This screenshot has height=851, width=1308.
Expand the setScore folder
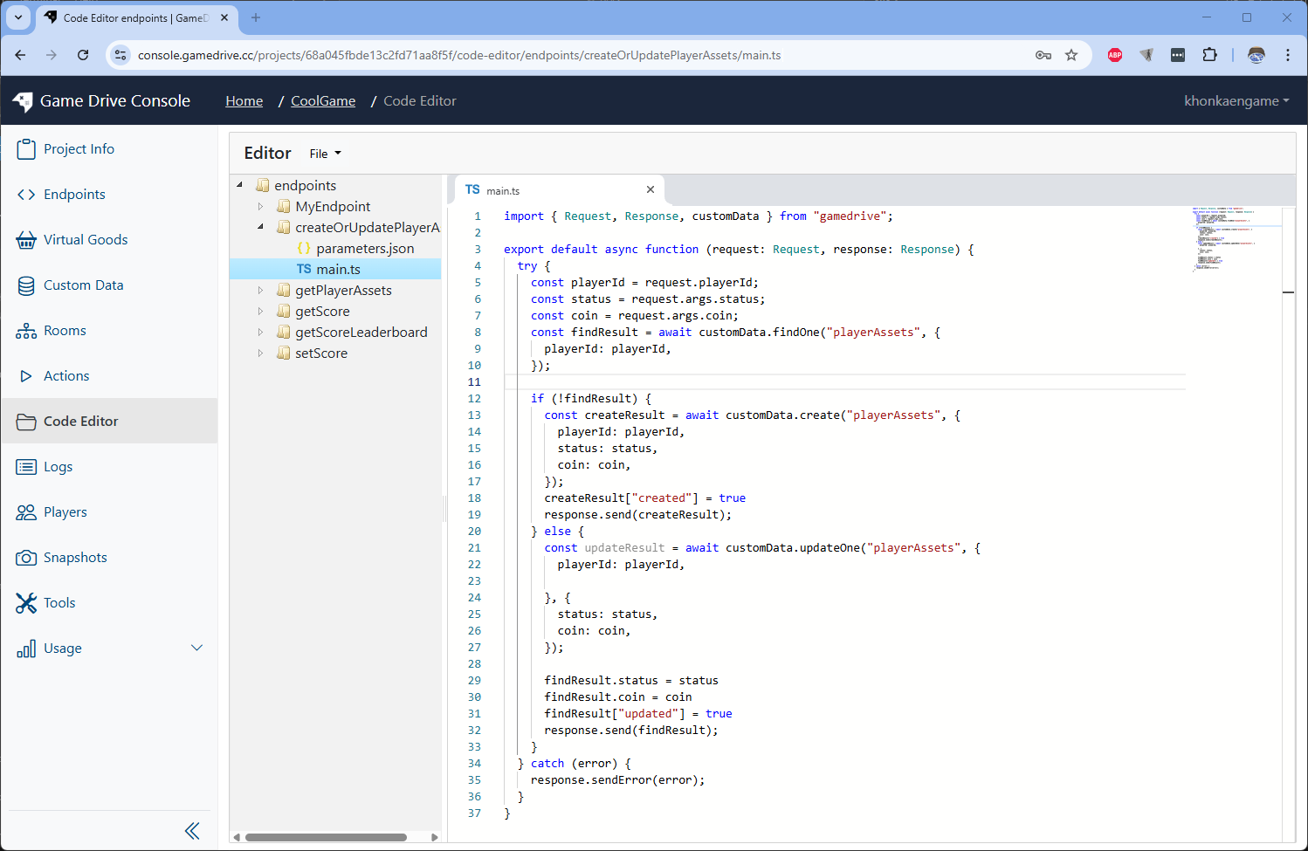pyautogui.click(x=259, y=353)
